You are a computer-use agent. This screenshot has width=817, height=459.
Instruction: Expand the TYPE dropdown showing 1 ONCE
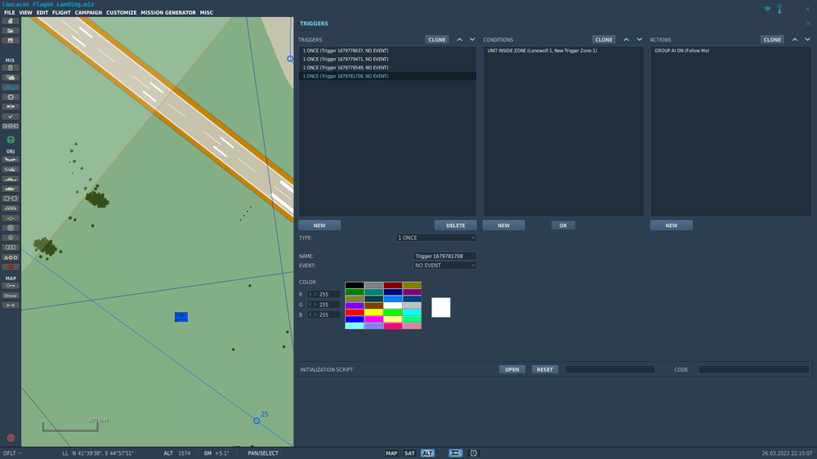pos(436,238)
